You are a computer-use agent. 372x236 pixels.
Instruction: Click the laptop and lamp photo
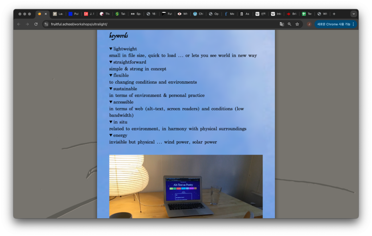tap(186, 186)
